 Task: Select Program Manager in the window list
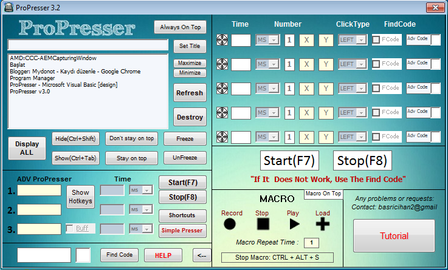pos(32,78)
